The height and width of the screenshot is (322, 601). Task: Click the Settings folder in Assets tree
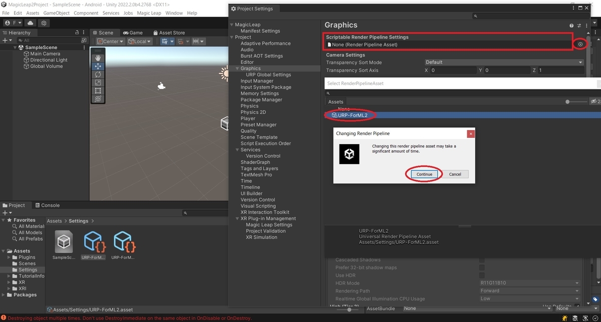tap(28, 270)
